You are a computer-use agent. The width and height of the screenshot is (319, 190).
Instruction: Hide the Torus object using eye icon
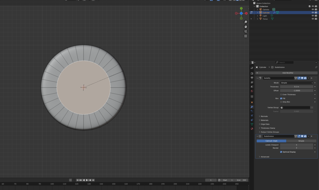pyautogui.click(x=312, y=19)
